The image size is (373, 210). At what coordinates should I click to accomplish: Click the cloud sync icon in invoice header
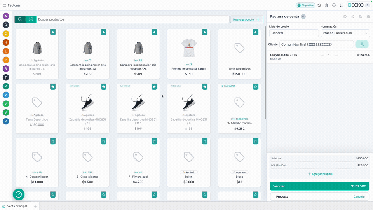click(361, 17)
